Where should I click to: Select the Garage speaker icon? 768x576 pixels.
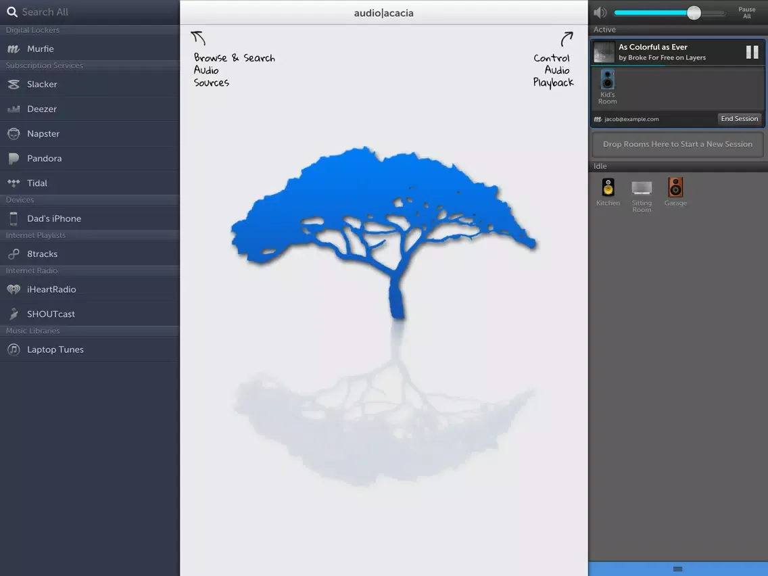coord(675,187)
